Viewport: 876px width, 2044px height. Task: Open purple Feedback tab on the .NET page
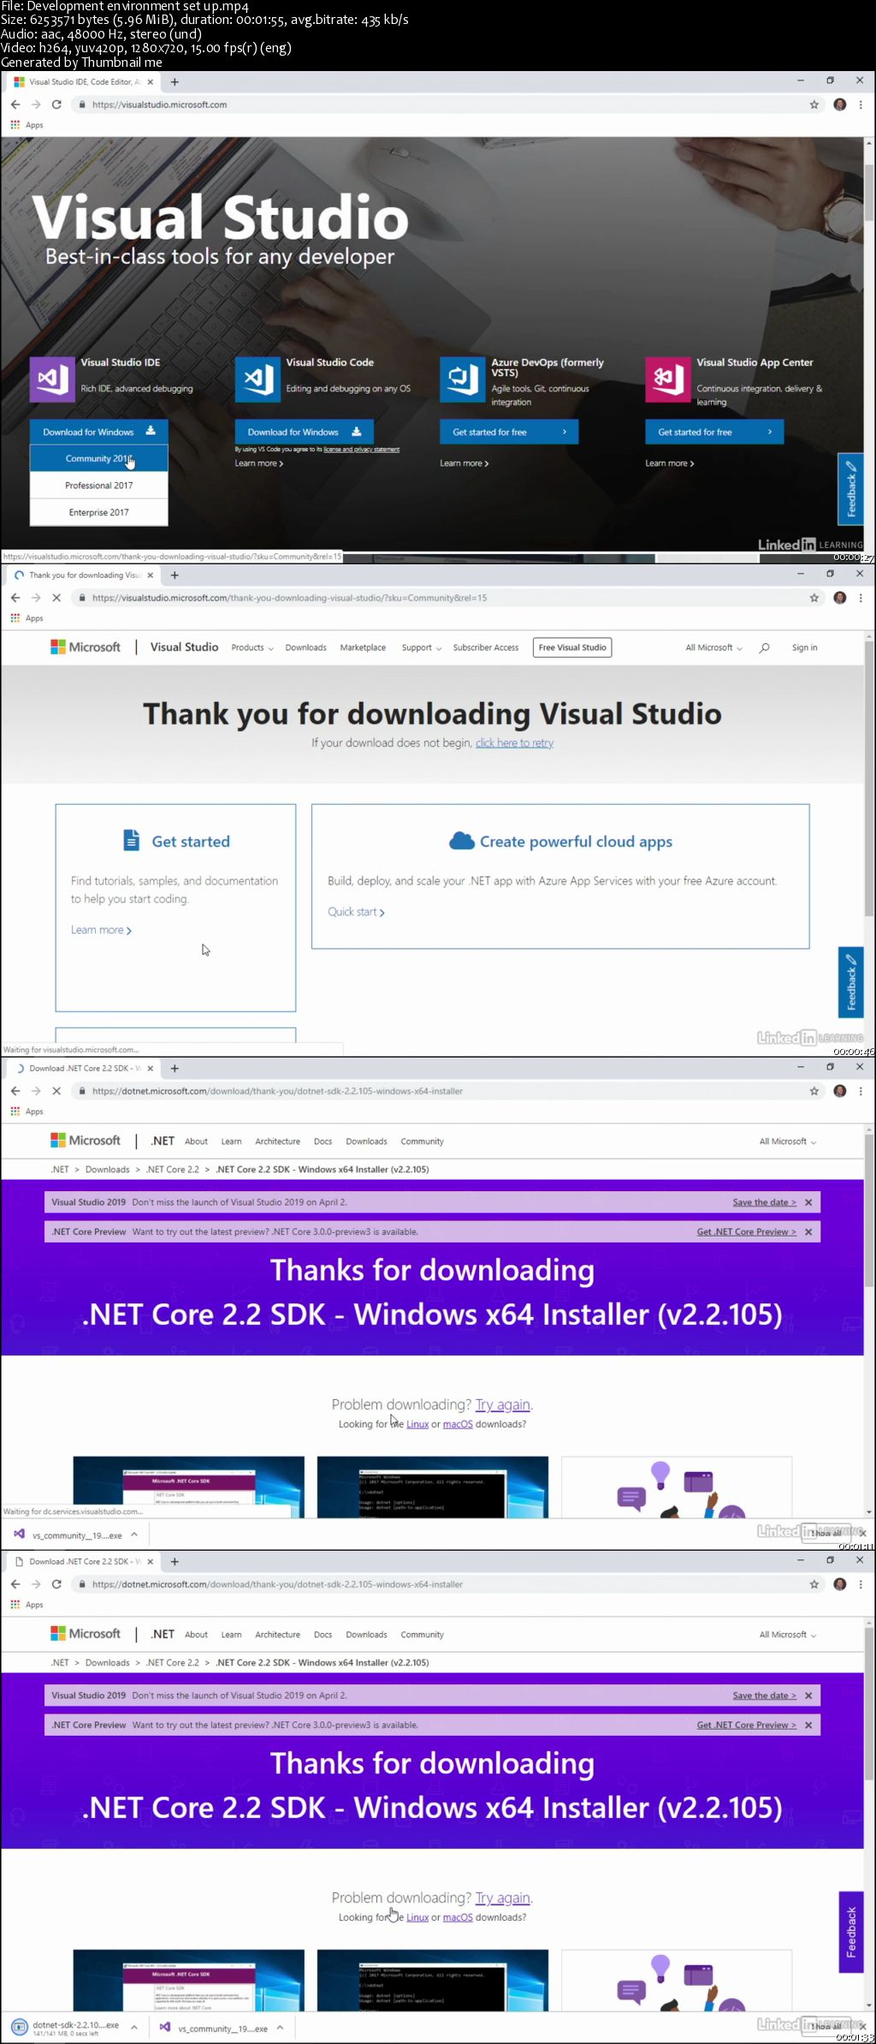point(851,1932)
